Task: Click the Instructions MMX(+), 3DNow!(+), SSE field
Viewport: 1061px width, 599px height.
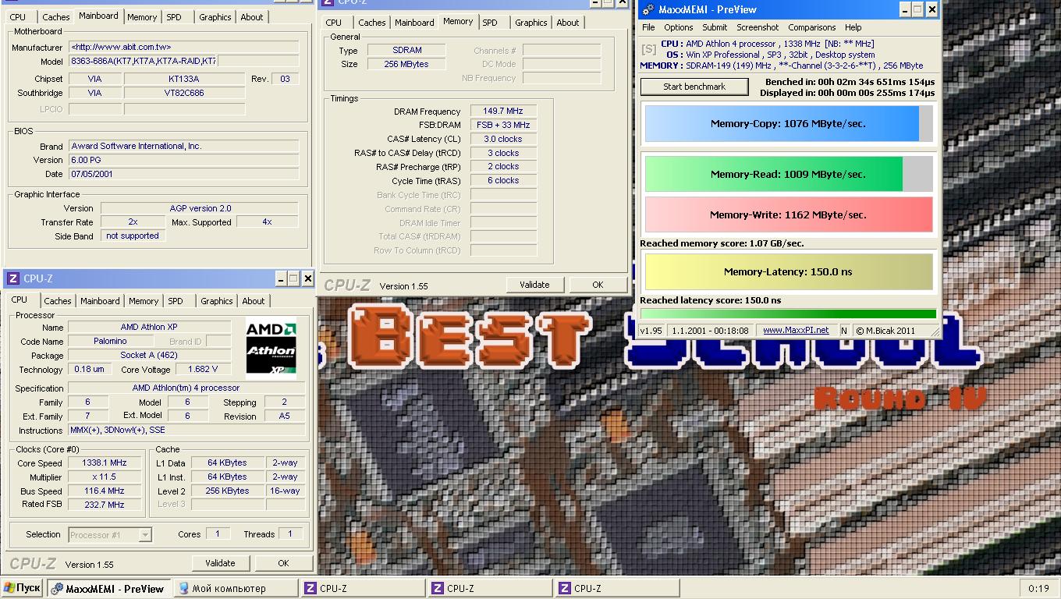Action: click(187, 430)
